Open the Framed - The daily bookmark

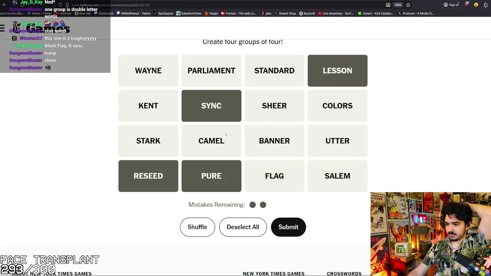pyautogui.click(x=238, y=13)
